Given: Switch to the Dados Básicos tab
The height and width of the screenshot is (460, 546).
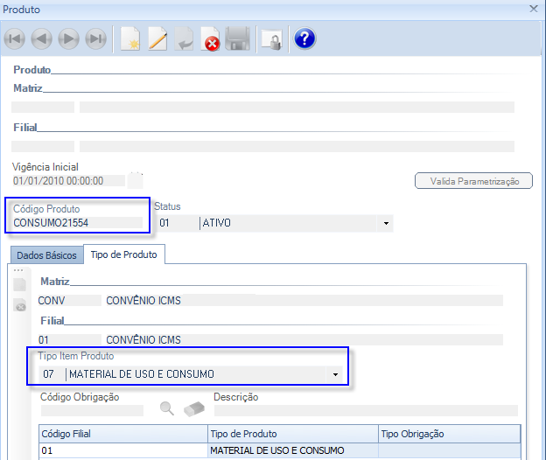Looking at the screenshot, I should coord(46,255).
